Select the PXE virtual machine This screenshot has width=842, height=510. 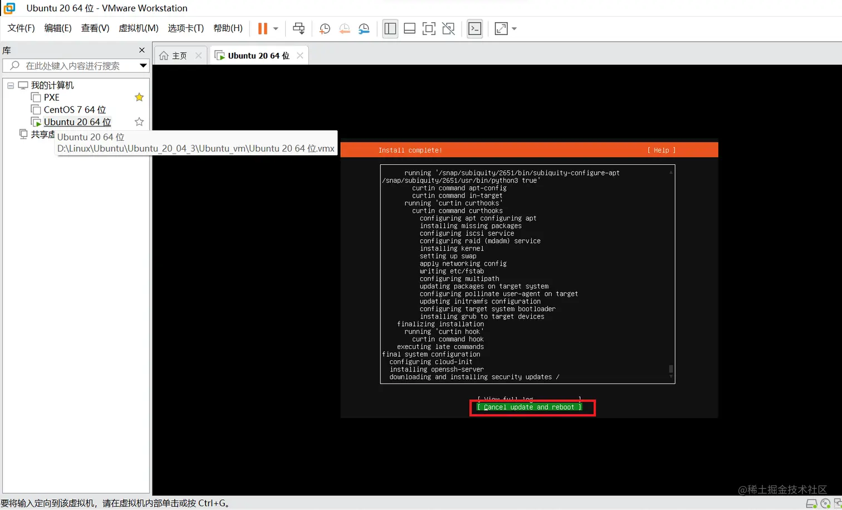point(52,97)
